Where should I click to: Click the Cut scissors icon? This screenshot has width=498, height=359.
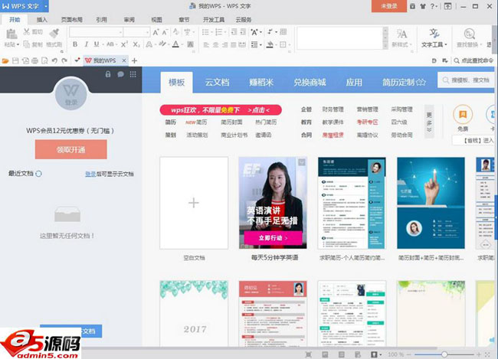(x=27, y=31)
